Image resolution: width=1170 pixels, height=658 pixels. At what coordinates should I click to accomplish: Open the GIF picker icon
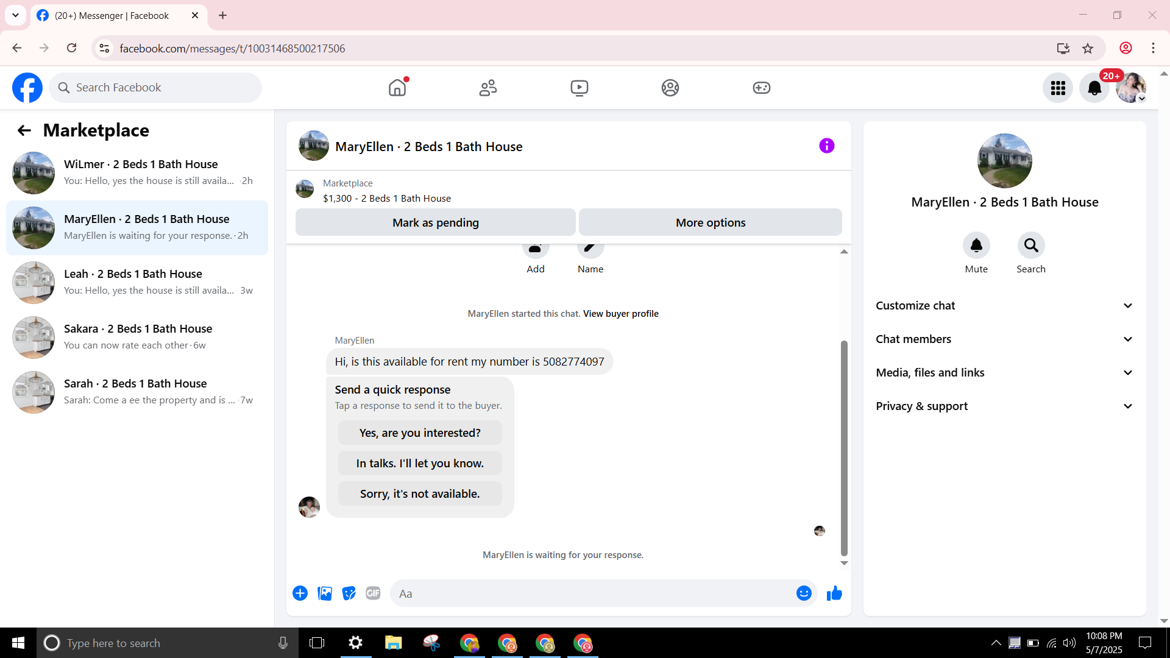(373, 593)
